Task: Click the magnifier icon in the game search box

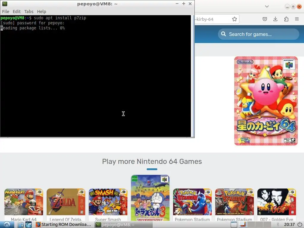Action: click(223, 34)
